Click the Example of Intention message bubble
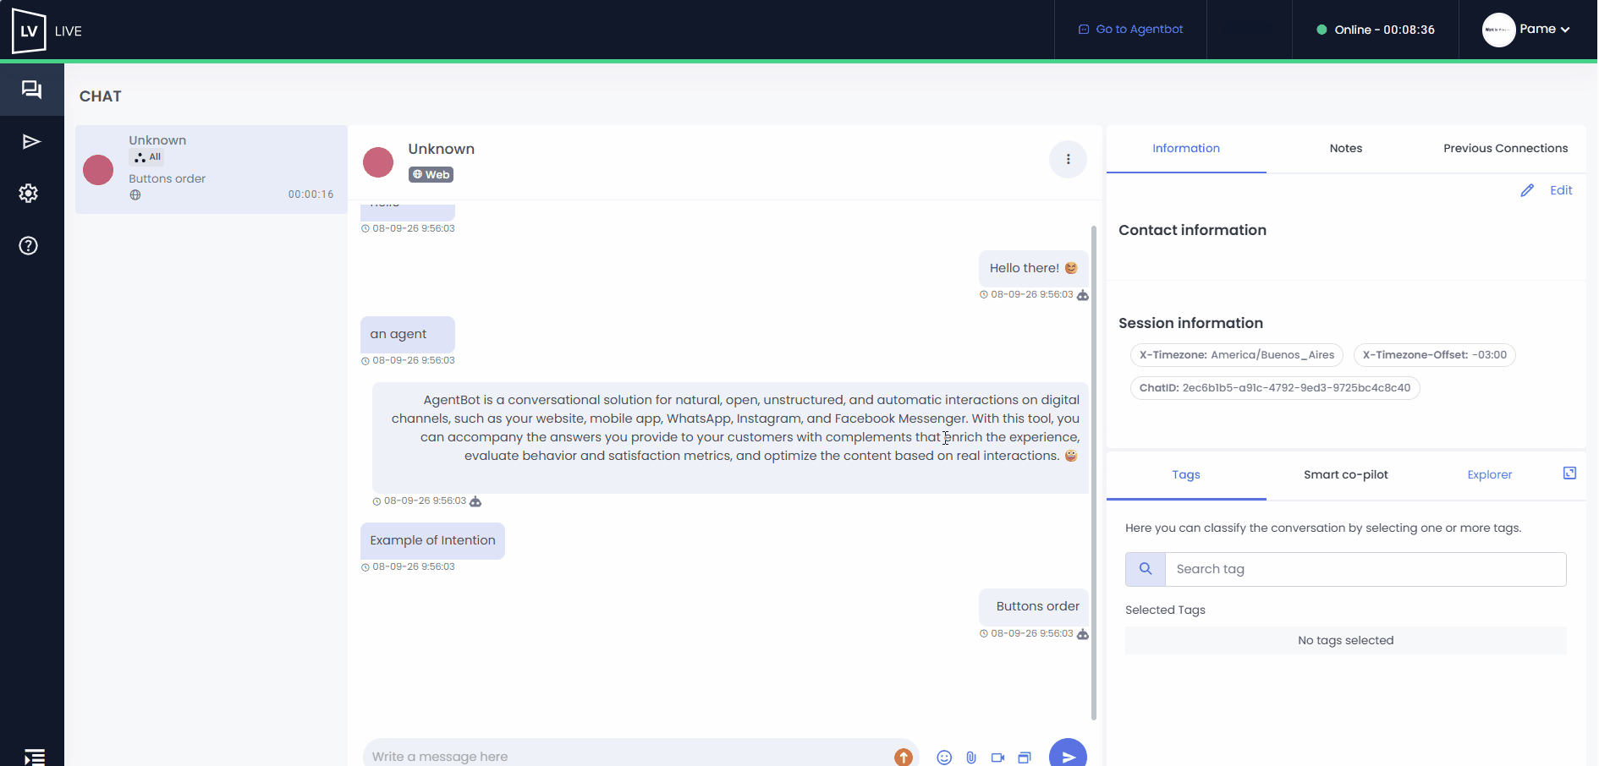This screenshot has height=766, width=1599. pos(432,541)
